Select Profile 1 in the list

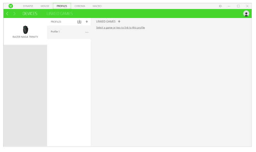coord(69,32)
